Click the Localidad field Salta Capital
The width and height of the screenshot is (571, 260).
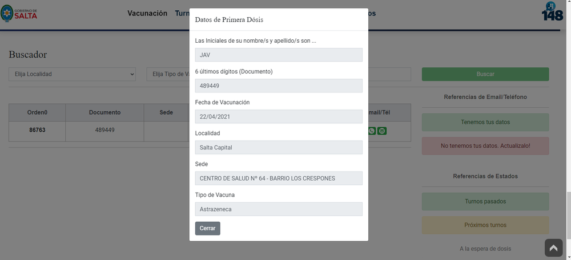pyautogui.click(x=279, y=148)
